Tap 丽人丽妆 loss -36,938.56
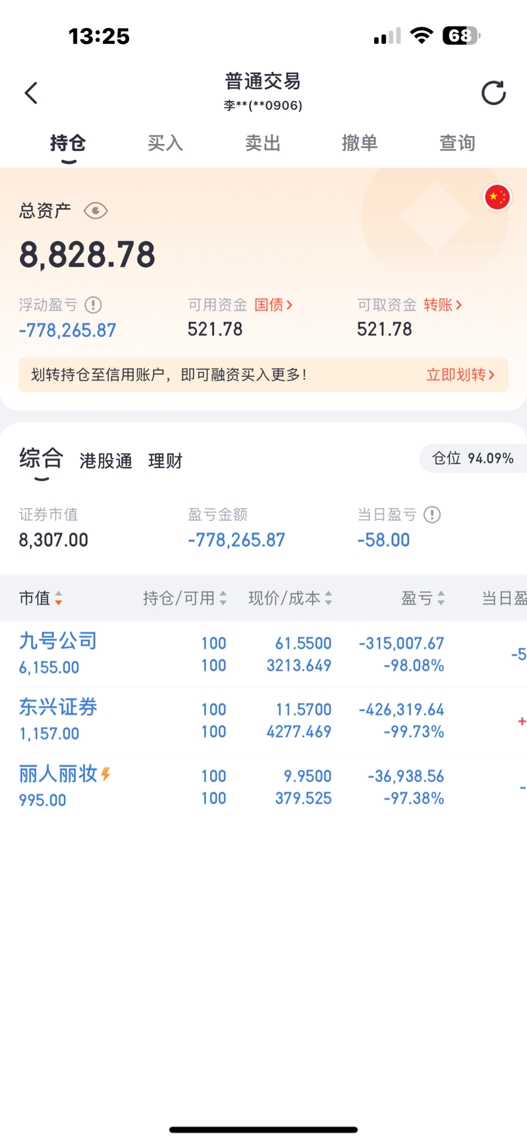This screenshot has width=527, height=1143. coord(406,776)
